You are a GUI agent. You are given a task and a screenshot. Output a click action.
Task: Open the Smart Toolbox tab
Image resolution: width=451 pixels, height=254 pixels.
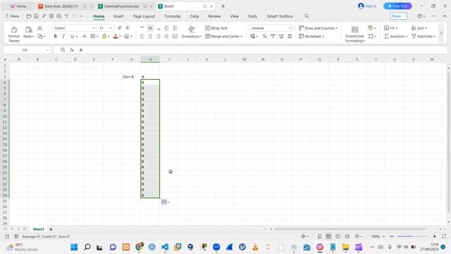coord(280,16)
